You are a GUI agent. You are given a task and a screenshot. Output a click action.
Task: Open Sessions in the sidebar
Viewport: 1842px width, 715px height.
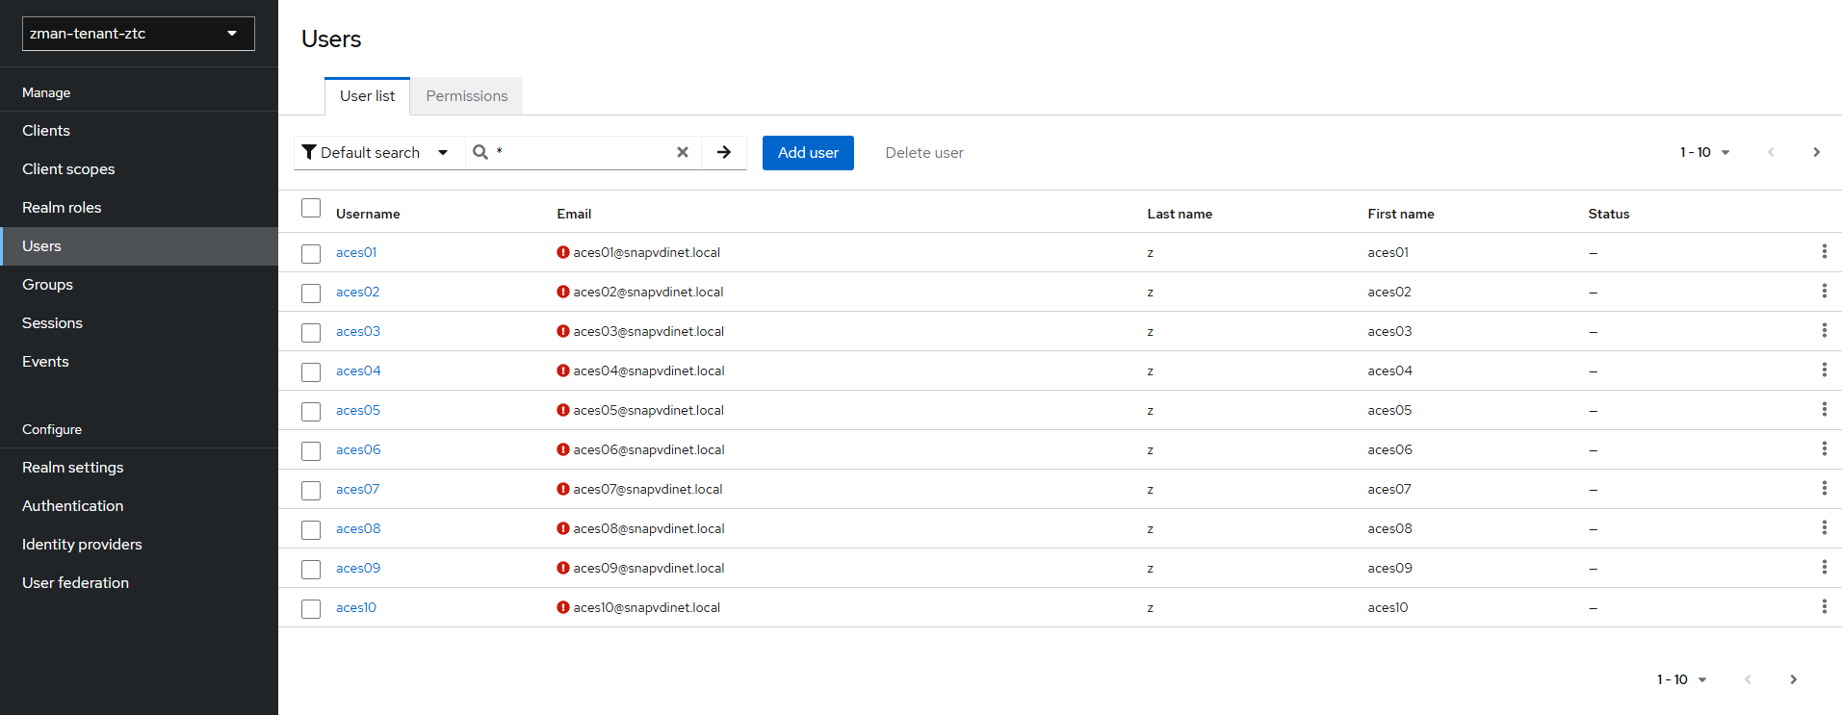139,323
